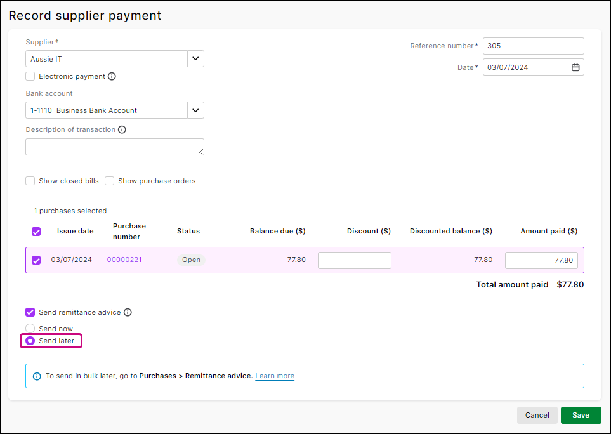
Task: Click the Description of transaction info icon
Action: [x=121, y=129]
